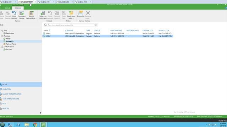The image size is (227, 127).
Task: Click the Veeam taskbar icon
Action: pyautogui.click(x=43, y=125)
